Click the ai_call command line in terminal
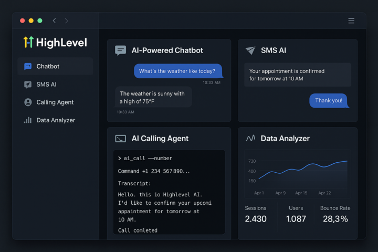378x252 pixels. 145,158
